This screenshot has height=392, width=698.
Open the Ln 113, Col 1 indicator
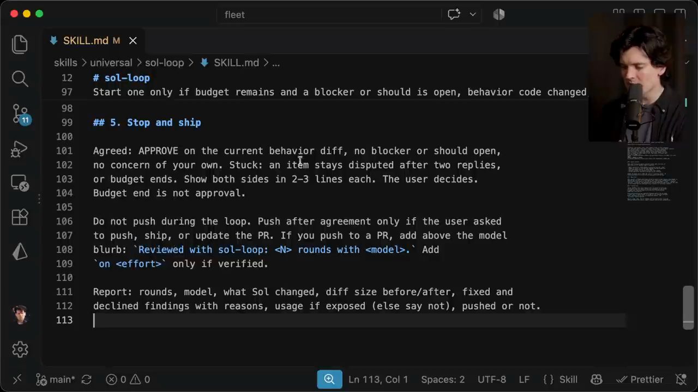(378, 379)
